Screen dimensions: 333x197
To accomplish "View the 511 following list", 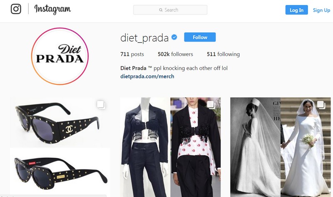I will click(x=223, y=54).
